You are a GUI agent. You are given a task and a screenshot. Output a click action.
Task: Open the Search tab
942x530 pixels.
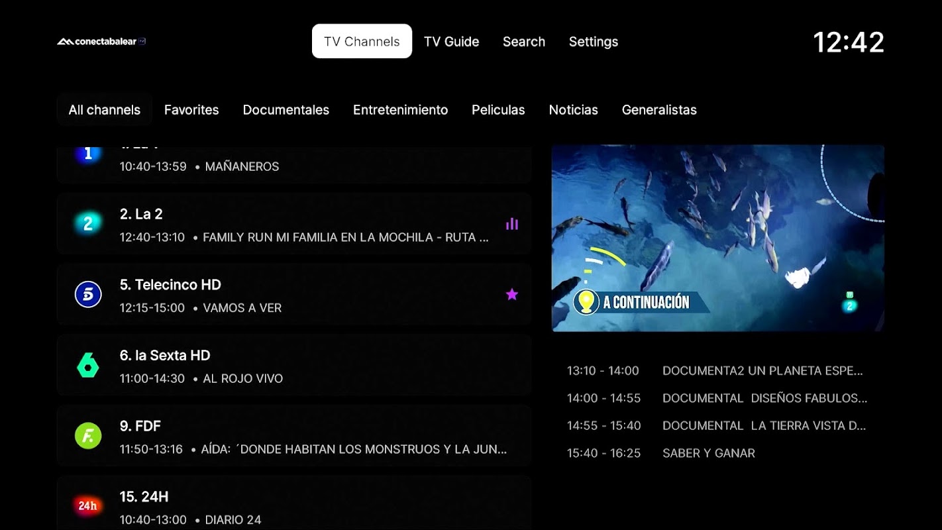[x=524, y=41]
